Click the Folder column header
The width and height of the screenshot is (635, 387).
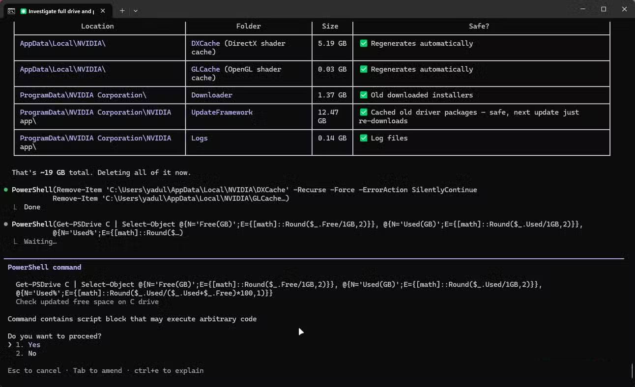click(249, 26)
